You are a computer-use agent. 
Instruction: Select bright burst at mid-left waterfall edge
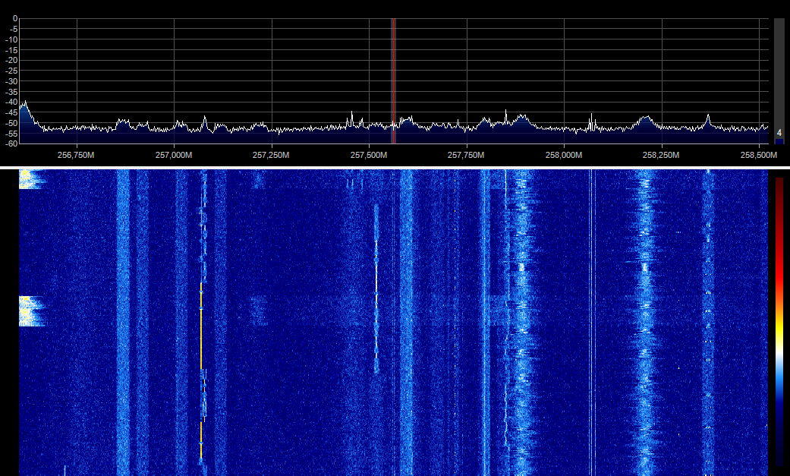[x=31, y=311]
